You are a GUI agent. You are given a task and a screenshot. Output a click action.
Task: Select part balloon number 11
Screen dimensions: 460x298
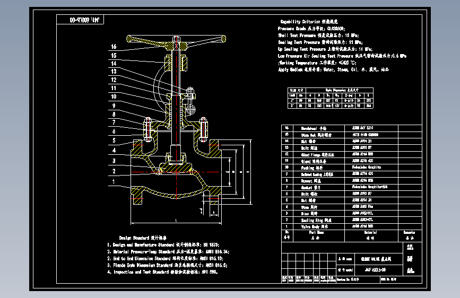[x=114, y=88]
